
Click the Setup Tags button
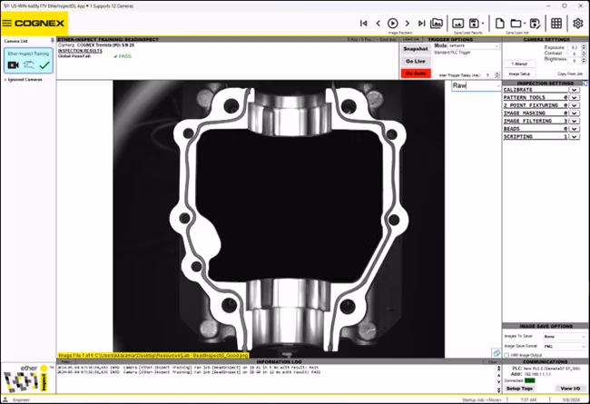519,389
